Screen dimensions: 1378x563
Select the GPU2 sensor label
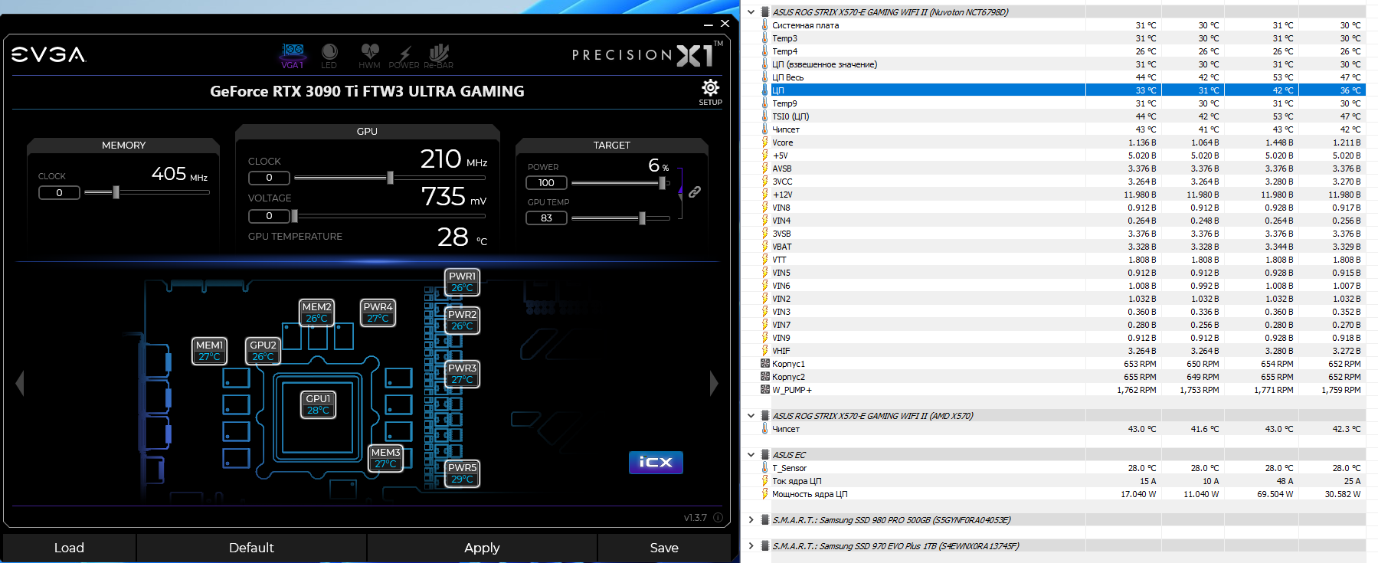click(x=263, y=351)
